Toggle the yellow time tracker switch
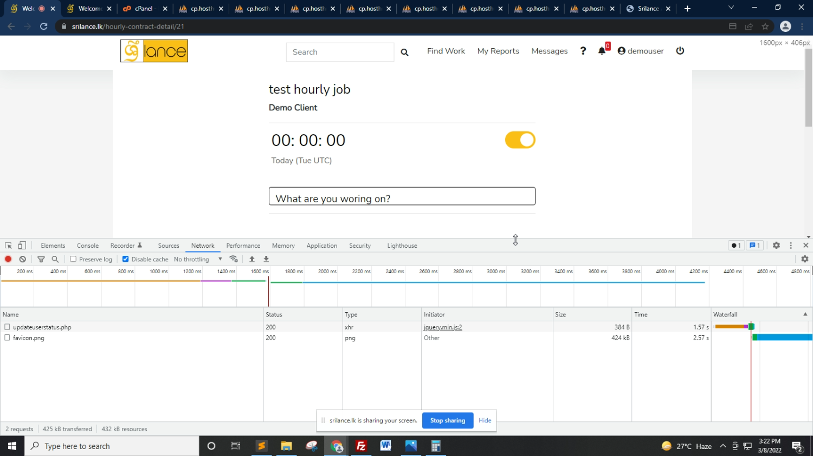This screenshot has width=813, height=456. point(520,140)
